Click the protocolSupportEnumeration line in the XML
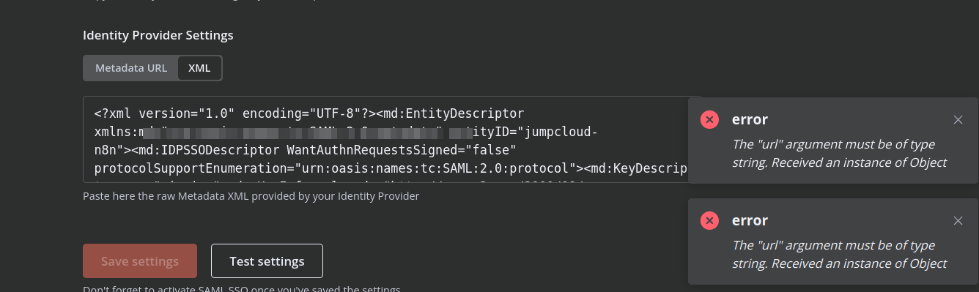The image size is (979, 292). point(390,169)
